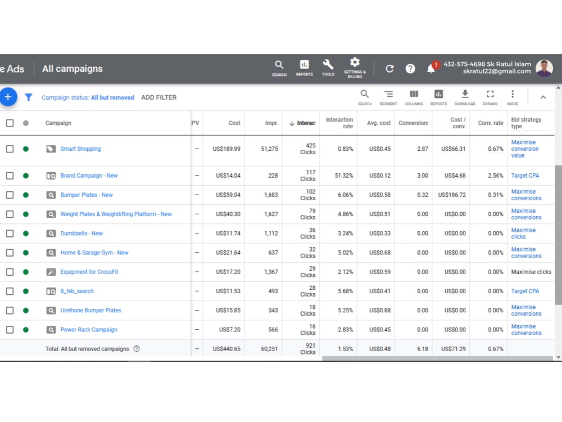Image resolution: width=562 pixels, height=422 pixels.
Task: Open the top bar Reports icon
Action: coord(304,68)
